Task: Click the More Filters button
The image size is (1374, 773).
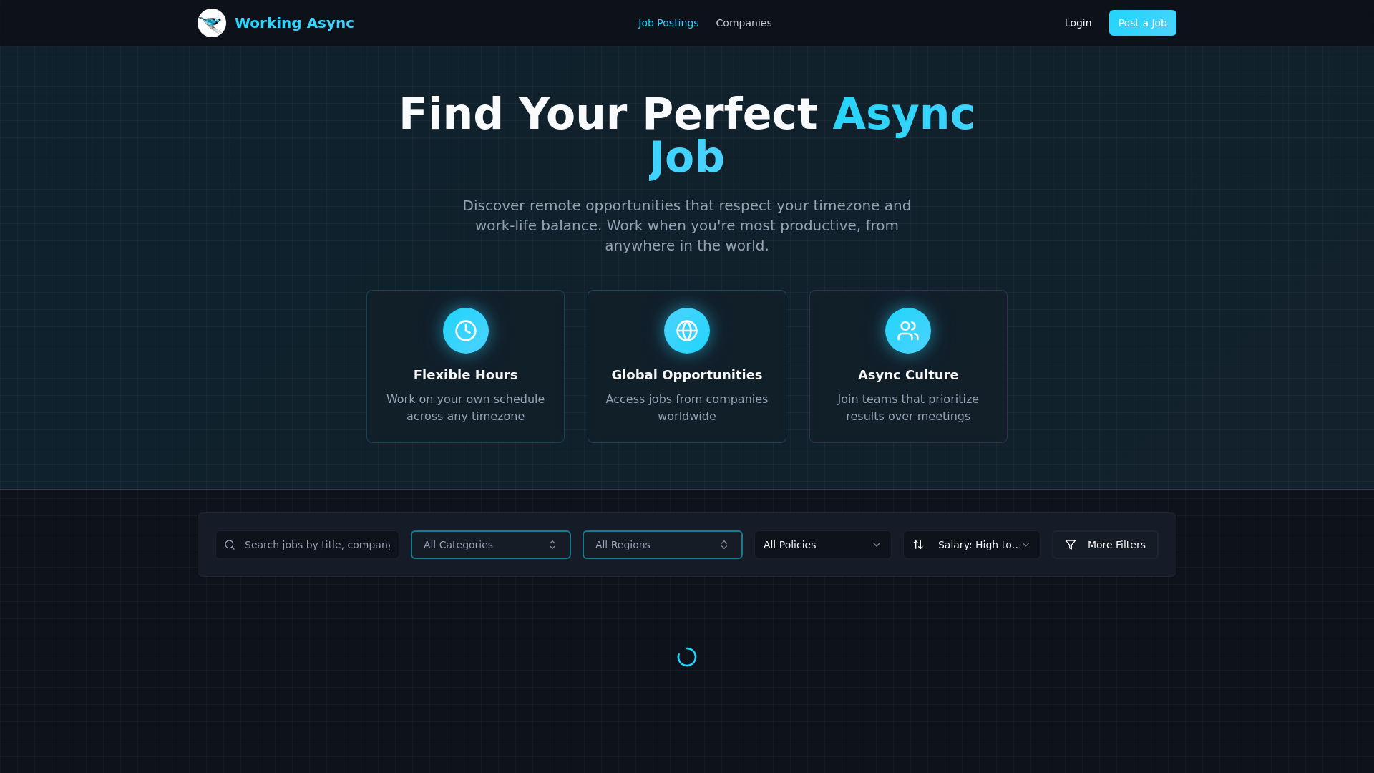Action: (1105, 545)
